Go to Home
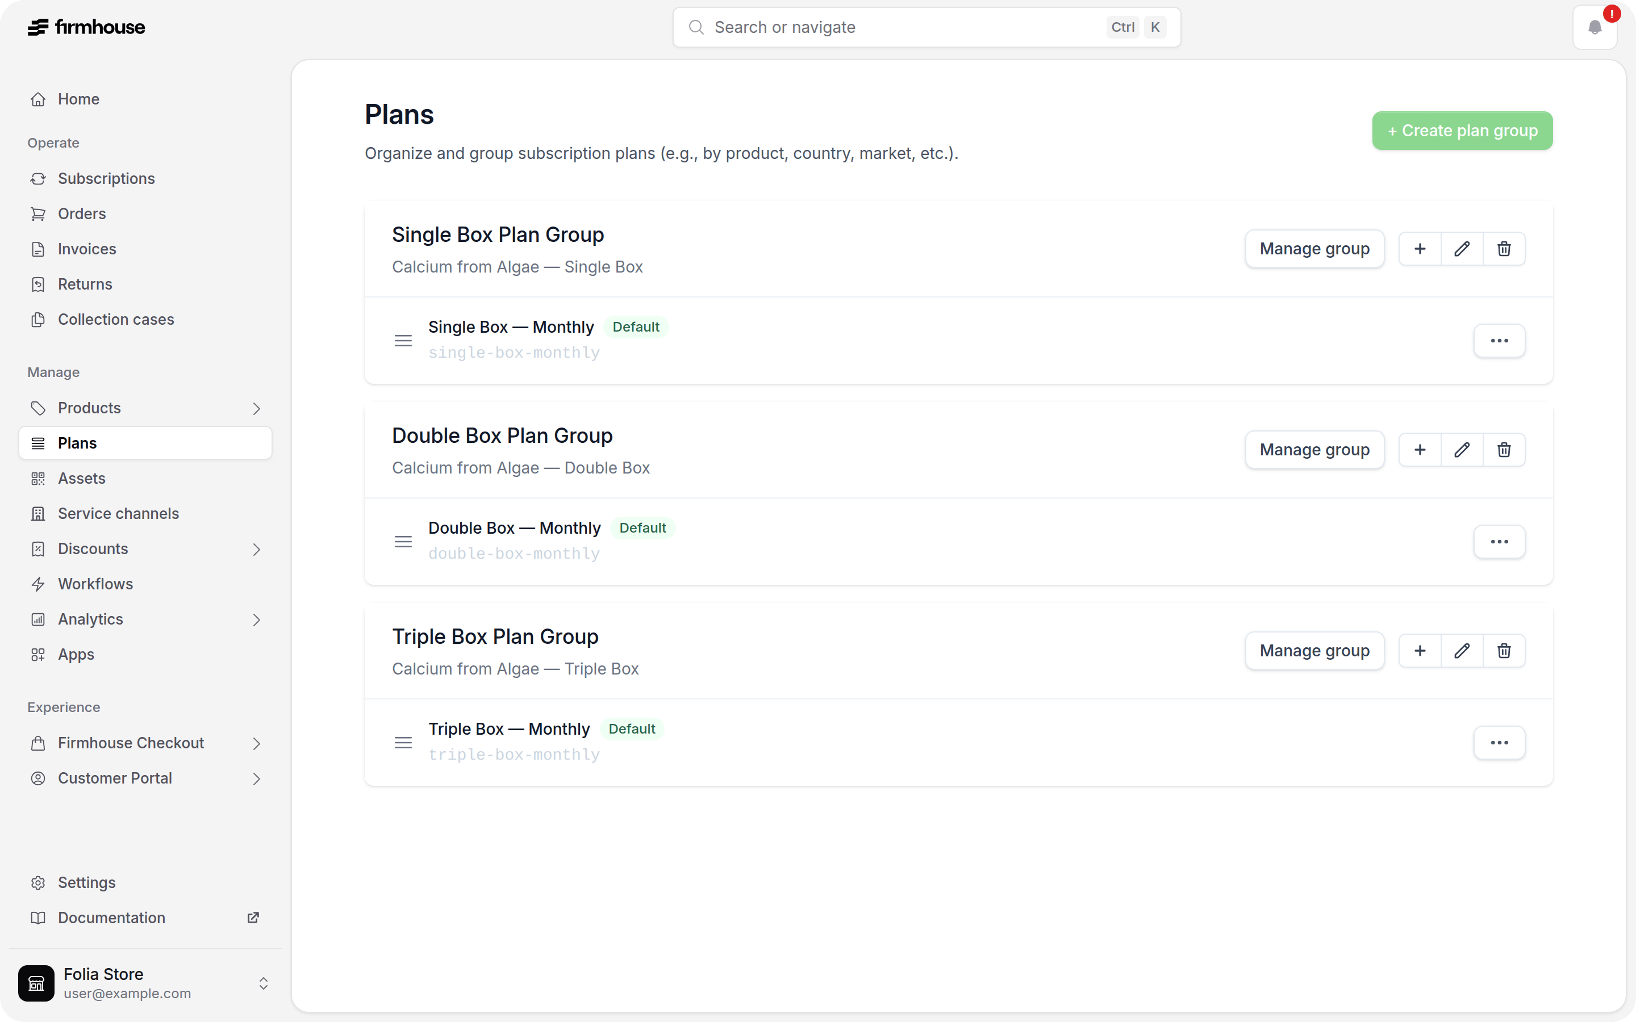Image resolution: width=1636 pixels, height=1022 pixels. pyautogui.click(x=145, y=99)
